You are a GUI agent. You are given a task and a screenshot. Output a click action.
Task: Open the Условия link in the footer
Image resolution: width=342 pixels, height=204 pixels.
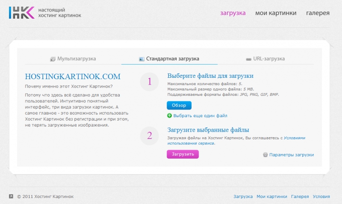(x=321, y=197)
